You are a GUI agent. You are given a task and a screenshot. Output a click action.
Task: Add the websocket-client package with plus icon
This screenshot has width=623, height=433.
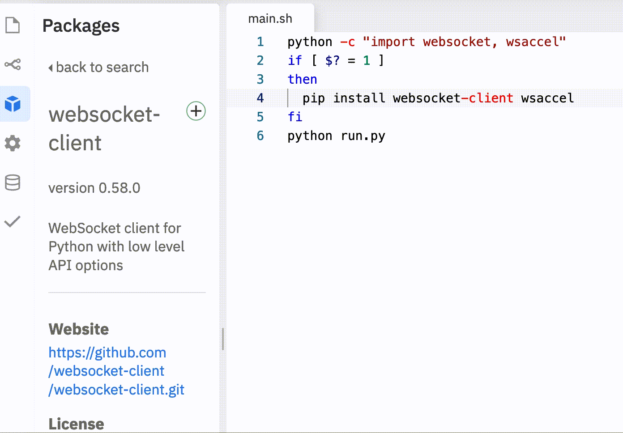196,111
